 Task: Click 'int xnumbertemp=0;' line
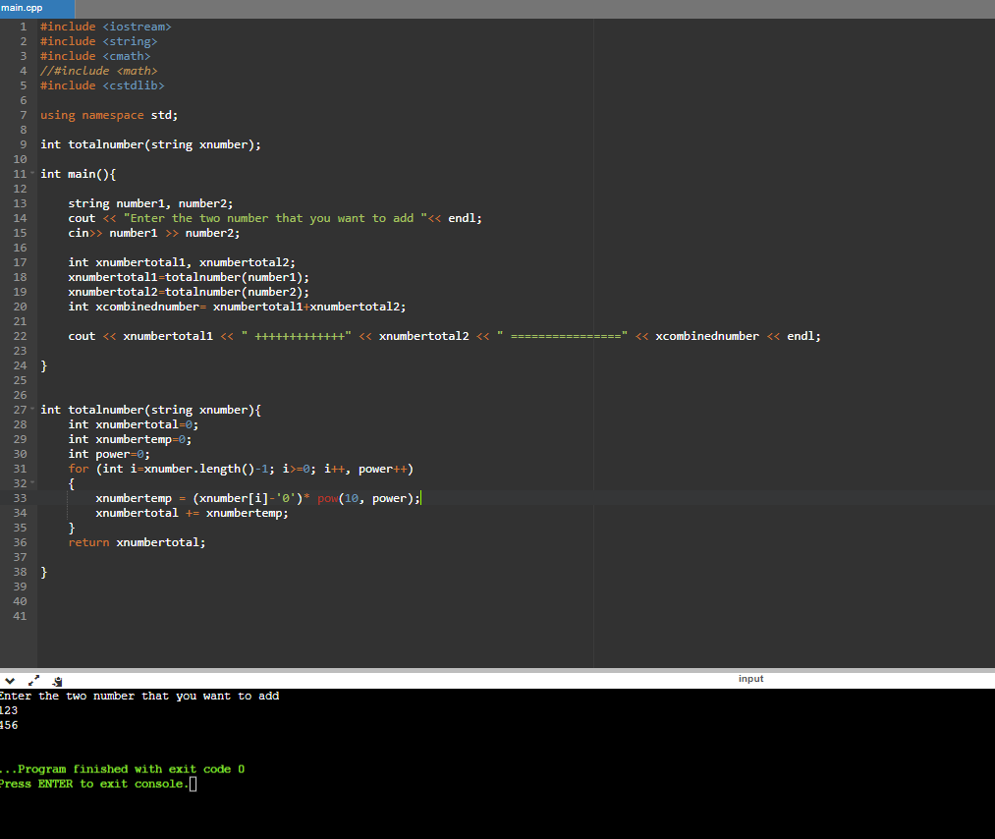point(130,439)
